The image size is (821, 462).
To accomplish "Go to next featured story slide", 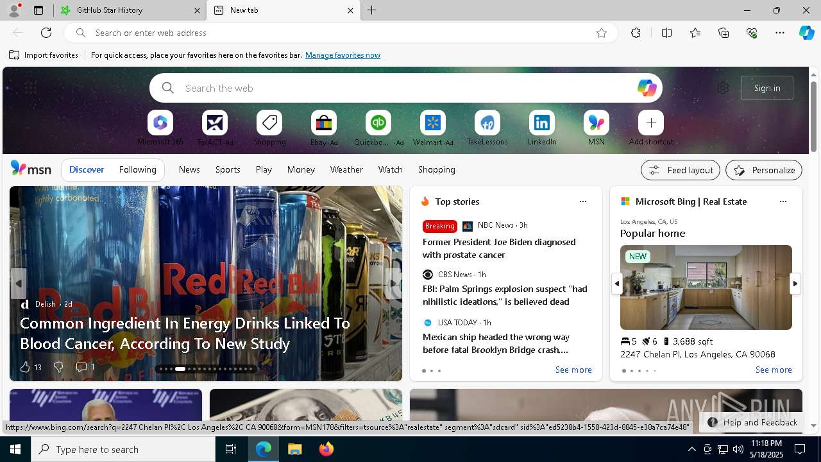I will 393,283.
